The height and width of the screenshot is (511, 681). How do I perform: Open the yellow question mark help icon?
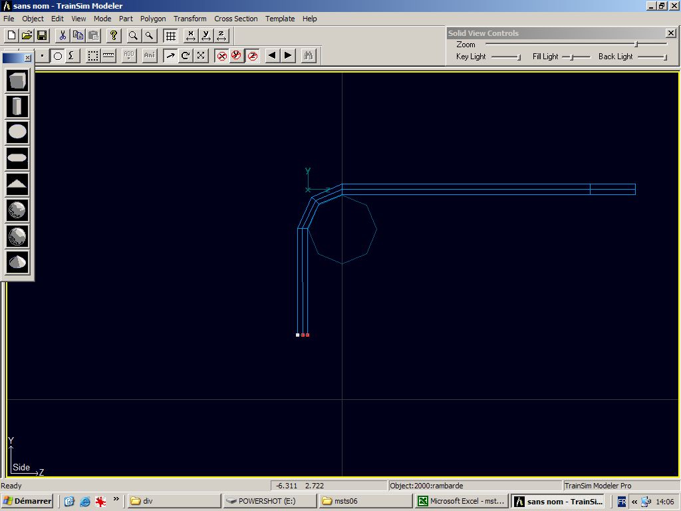point(114,36)
